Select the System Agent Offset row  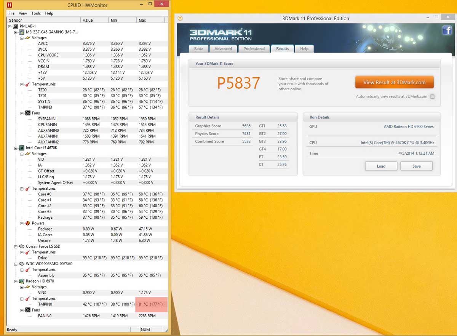point(88,182)
